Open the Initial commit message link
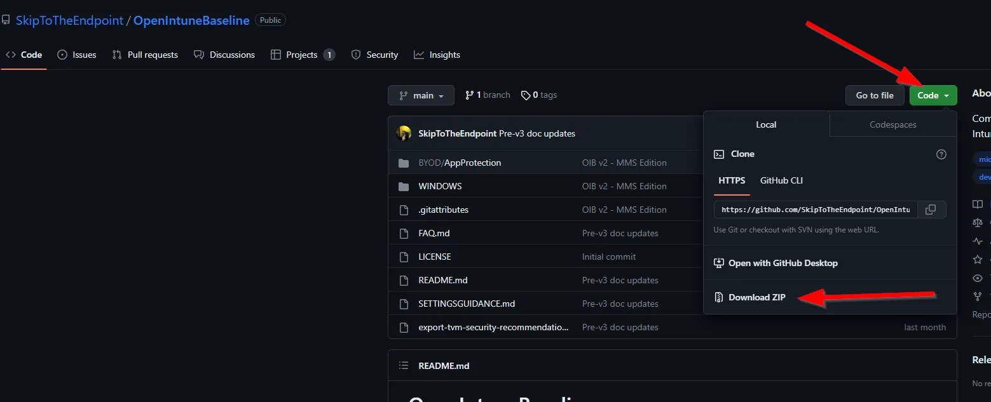Viewport: 991px width, 402px height. click(609, 257)
